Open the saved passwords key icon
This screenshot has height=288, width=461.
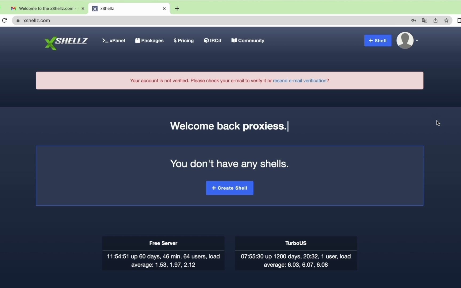pos(414,21)
